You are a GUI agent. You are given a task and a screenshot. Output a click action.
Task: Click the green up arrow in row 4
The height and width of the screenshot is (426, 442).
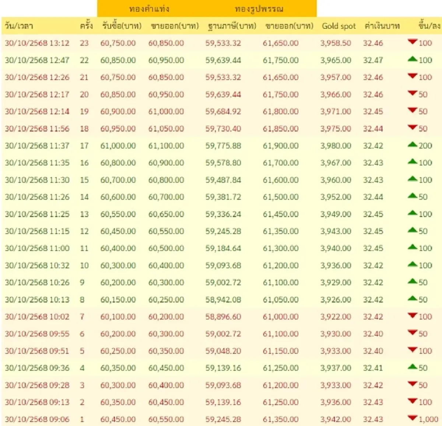(x=413, y=367)
